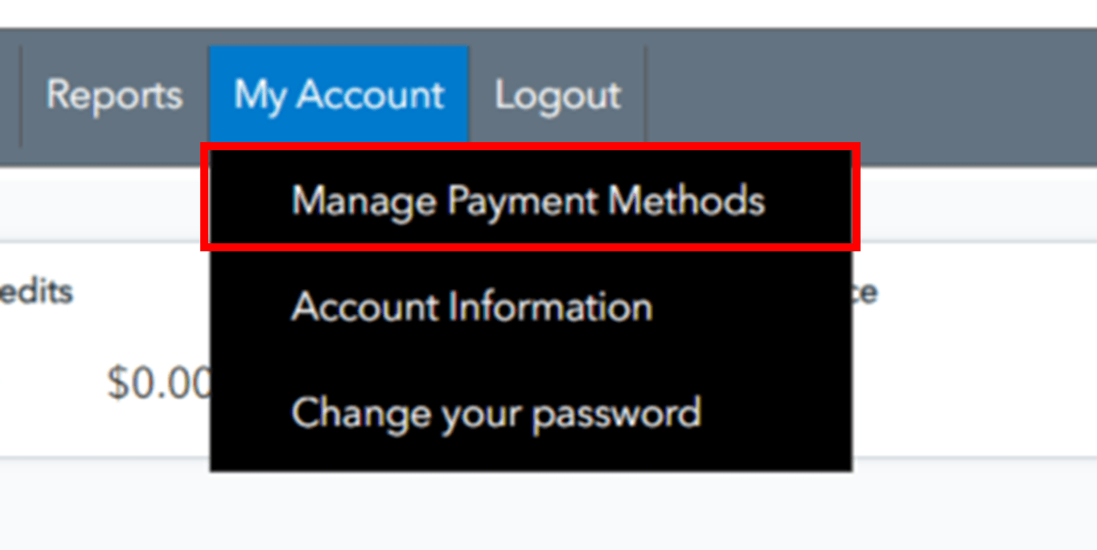Click the partially visible Credits label
This screenshot has width=1097, height=550.
36,291
